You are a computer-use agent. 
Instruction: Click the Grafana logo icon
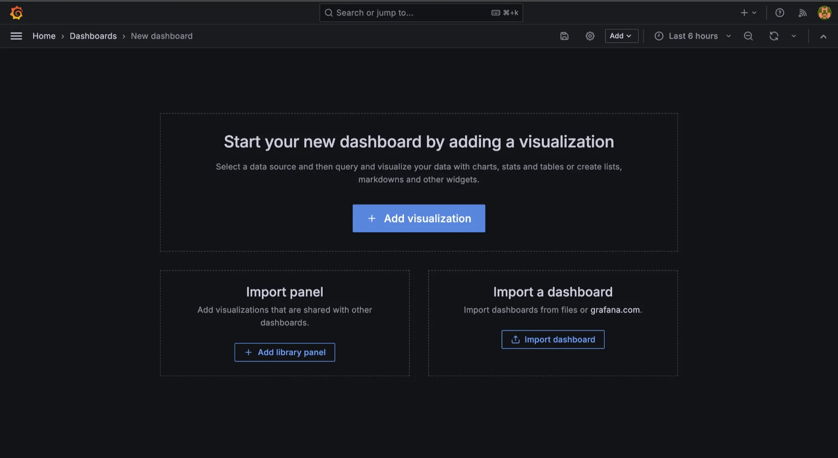[16, 13]
